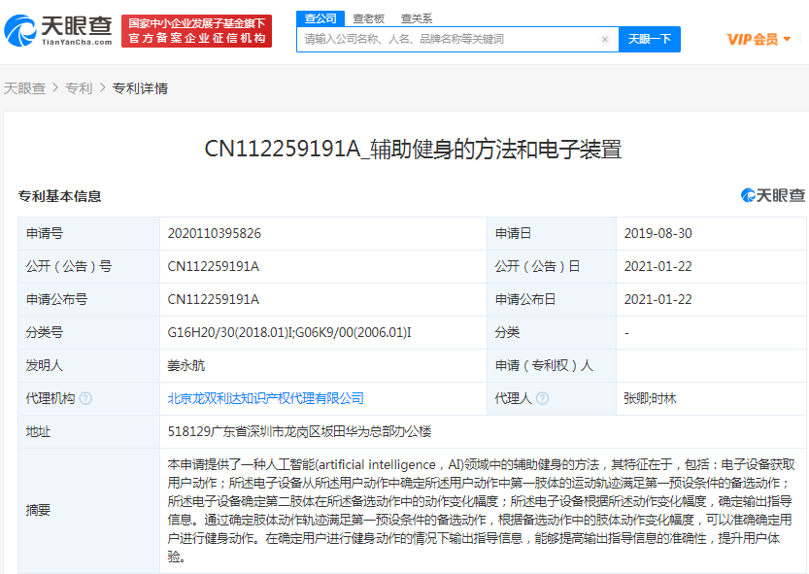
Task: Click the help icon next to 代理人
Action: (x=542, y=398)
